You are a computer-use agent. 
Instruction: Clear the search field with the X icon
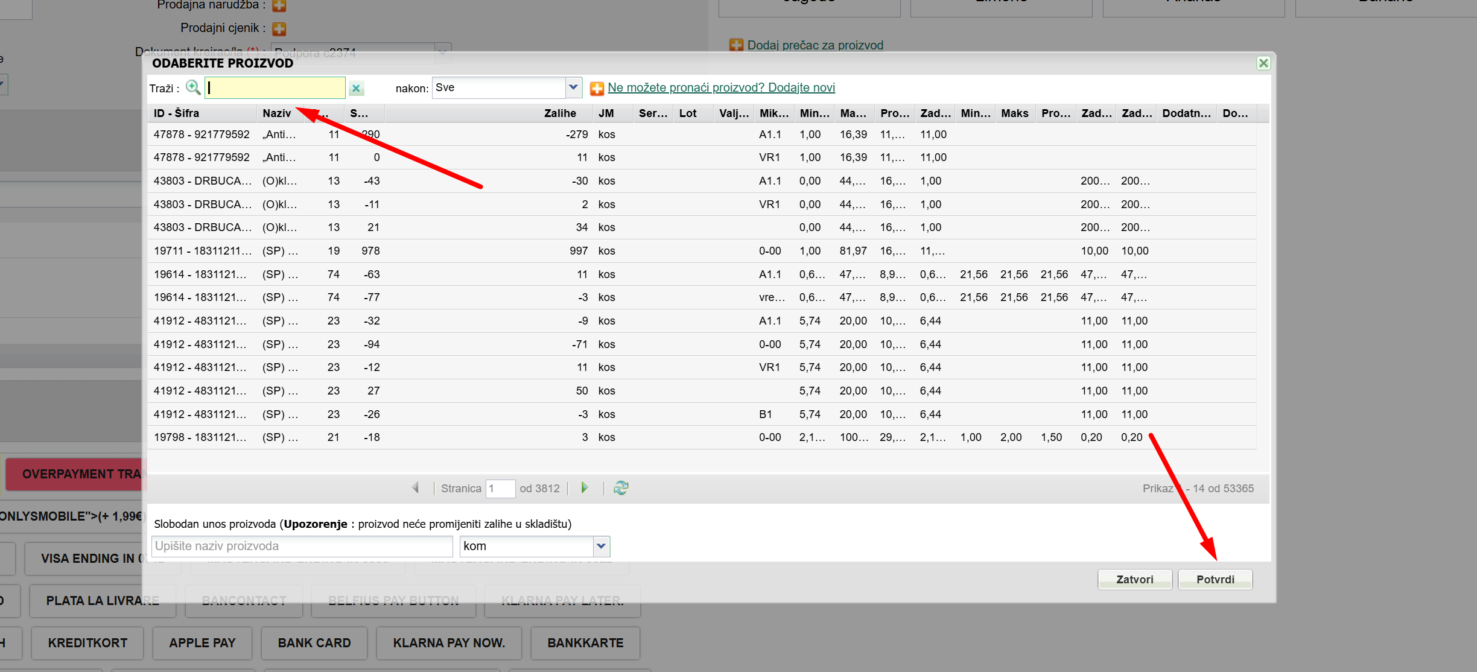[x=357, y=89]
